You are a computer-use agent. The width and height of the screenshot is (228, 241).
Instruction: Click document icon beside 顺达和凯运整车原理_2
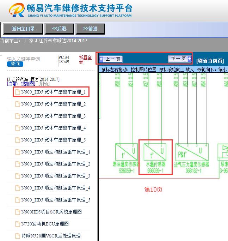(18, 164)
